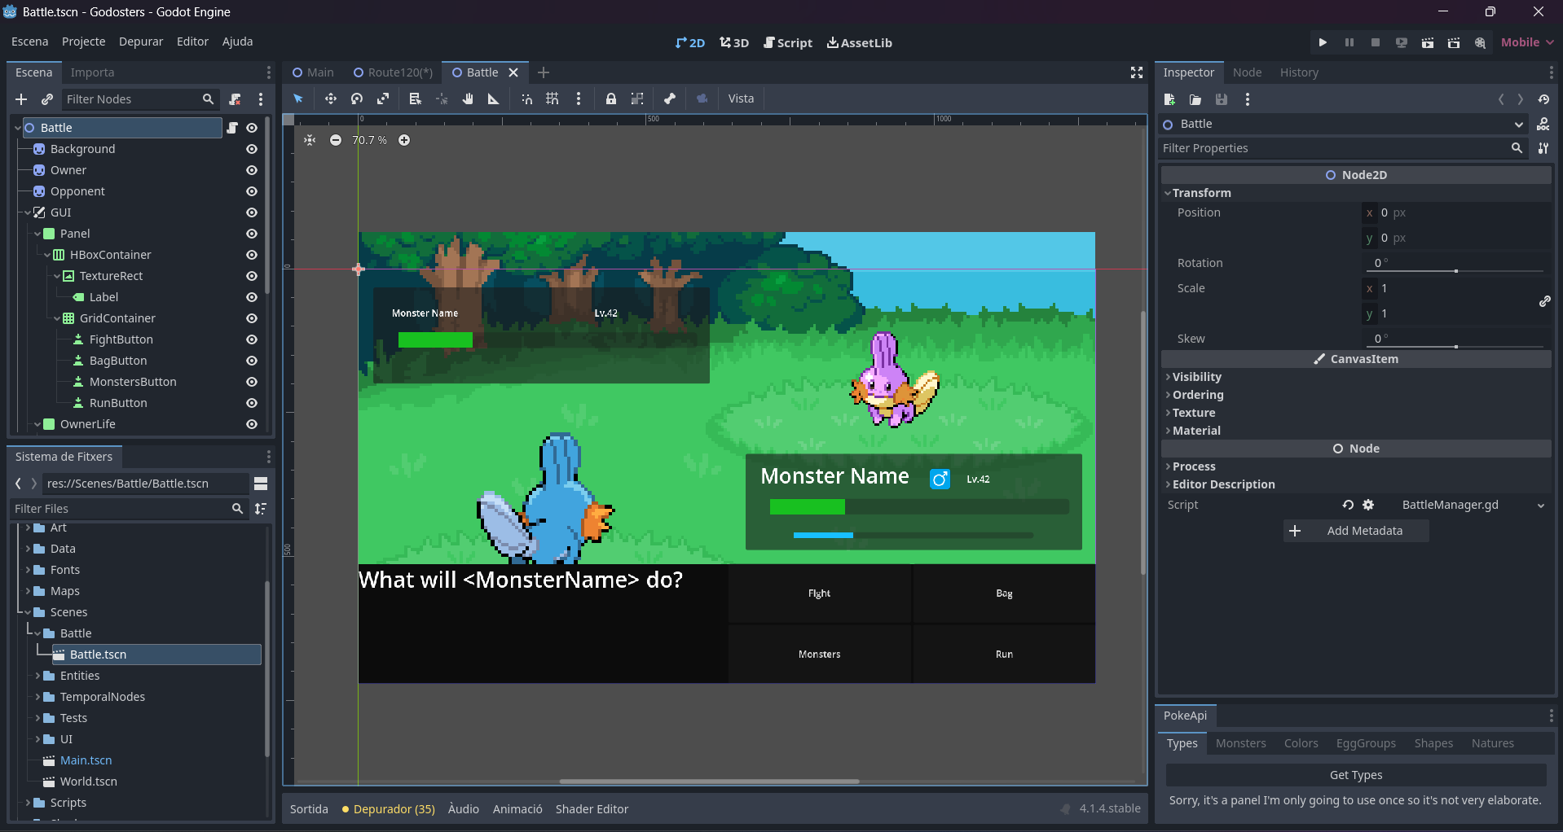This screenshot has width=1563, height=832.
Task: Expand the Scripts folder
Action: 28,803
